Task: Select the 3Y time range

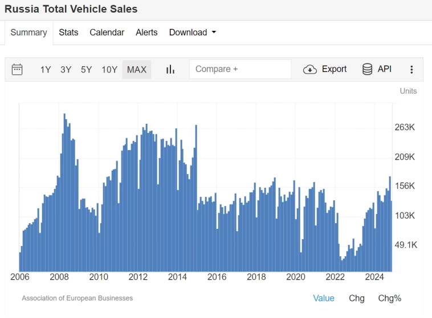Action: 66,70
